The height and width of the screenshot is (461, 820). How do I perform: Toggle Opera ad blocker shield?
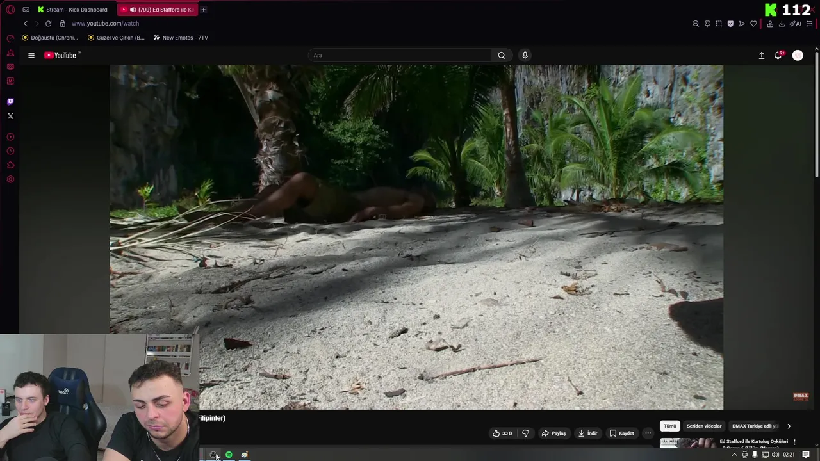click(730, 24)
